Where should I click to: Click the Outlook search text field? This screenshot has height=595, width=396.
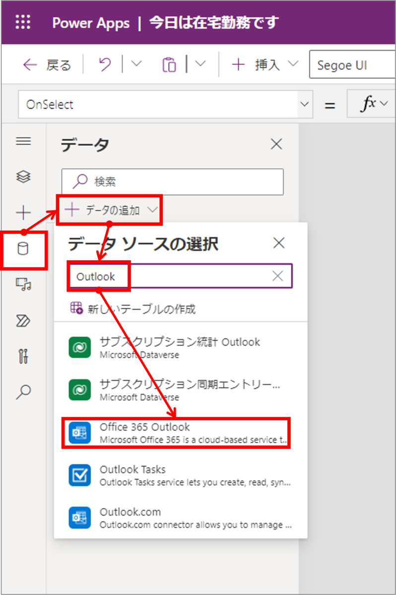pyautogui.click(x=180, y=276)
